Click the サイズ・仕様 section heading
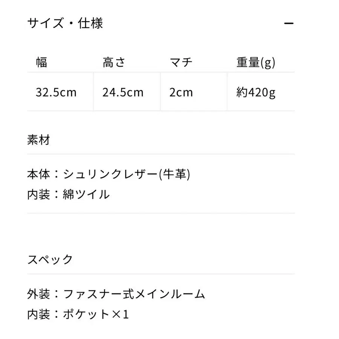 pyautogui.click(x=65, y=23)
